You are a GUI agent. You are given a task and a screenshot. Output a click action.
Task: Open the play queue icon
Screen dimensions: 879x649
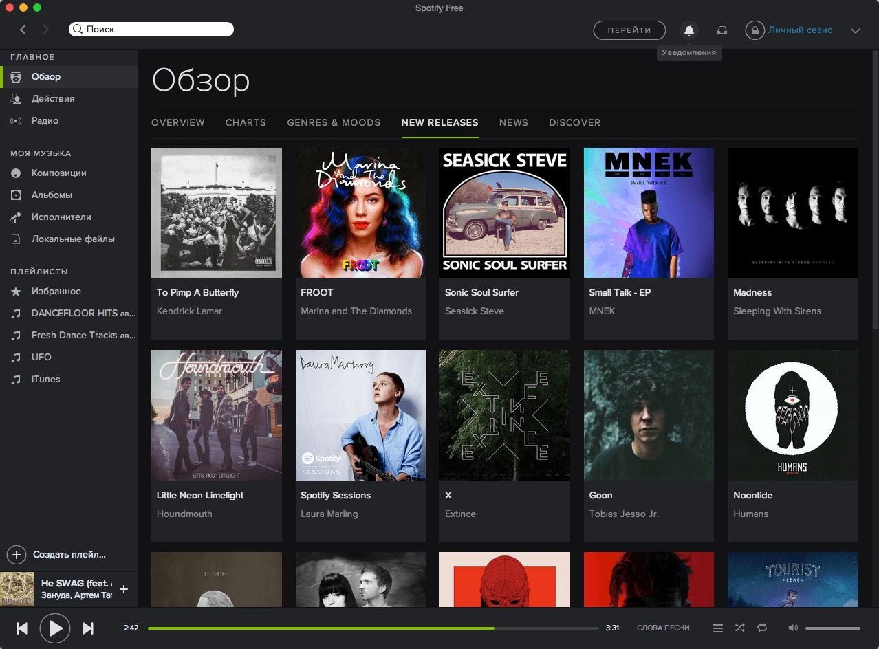click(x=718, y=628)
